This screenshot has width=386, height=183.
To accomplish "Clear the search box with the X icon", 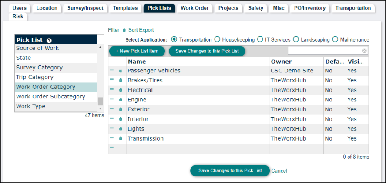I will pyautogui.click(x=364, y=51).
